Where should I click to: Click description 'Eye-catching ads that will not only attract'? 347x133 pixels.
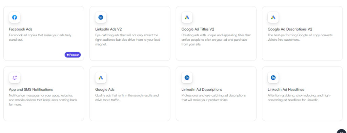tap(128, 40)
